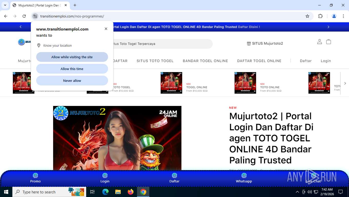The width and height of the screenshot is (349, 197).
Task: Reload the page with the refresh icon
Action: (24, 16)
